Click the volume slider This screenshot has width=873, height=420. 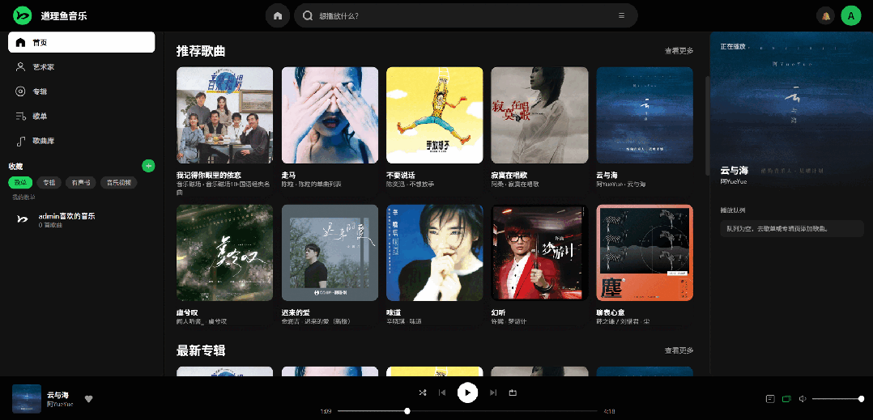point(836,399)
